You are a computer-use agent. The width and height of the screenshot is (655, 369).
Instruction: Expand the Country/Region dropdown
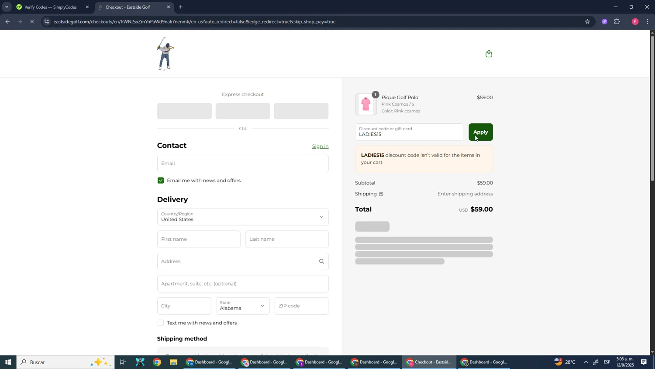click(243, 217)
